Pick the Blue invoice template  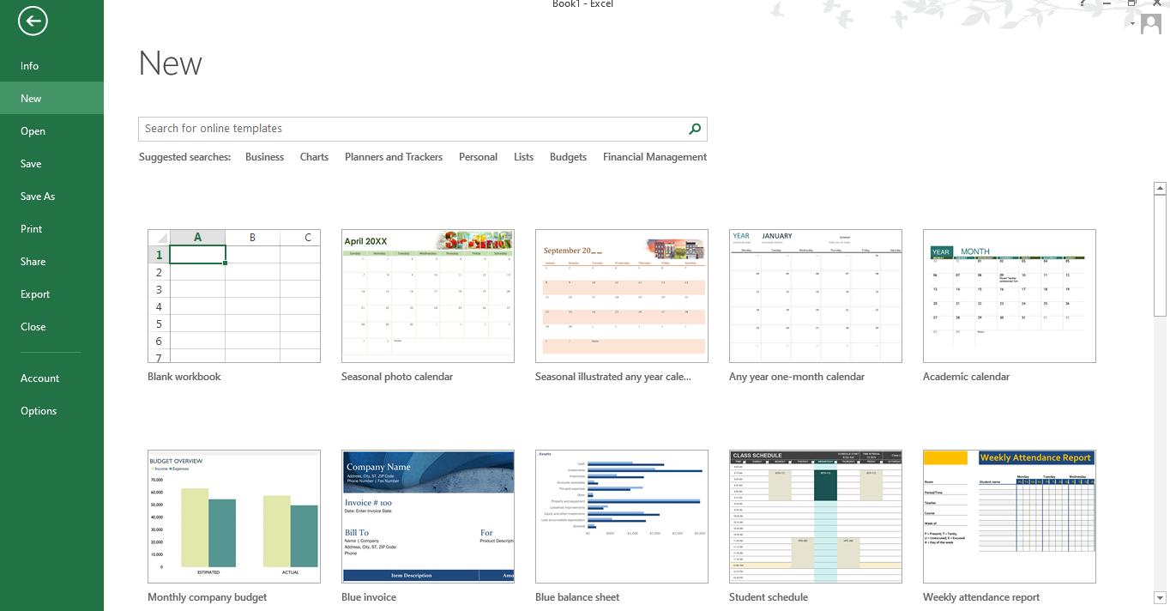[428, 516]
